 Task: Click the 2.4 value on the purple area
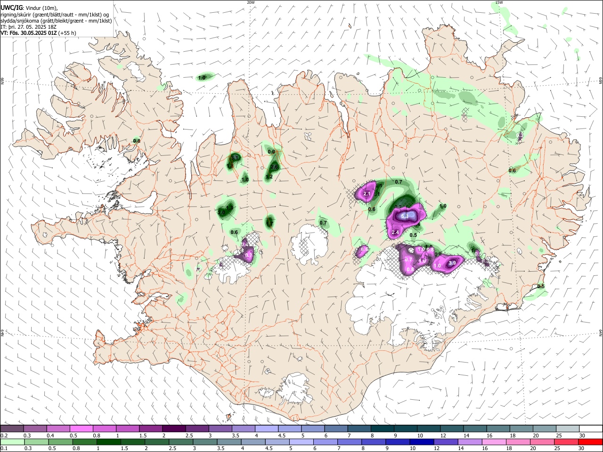(x=395, y=232)
